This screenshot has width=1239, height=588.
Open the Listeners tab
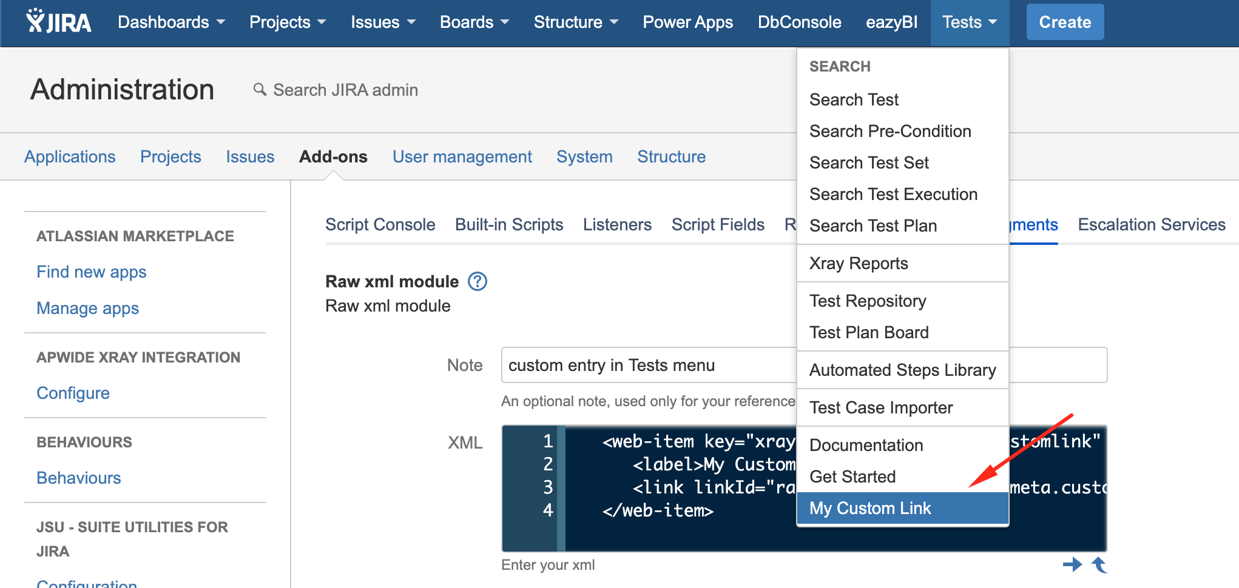point(617,224)
